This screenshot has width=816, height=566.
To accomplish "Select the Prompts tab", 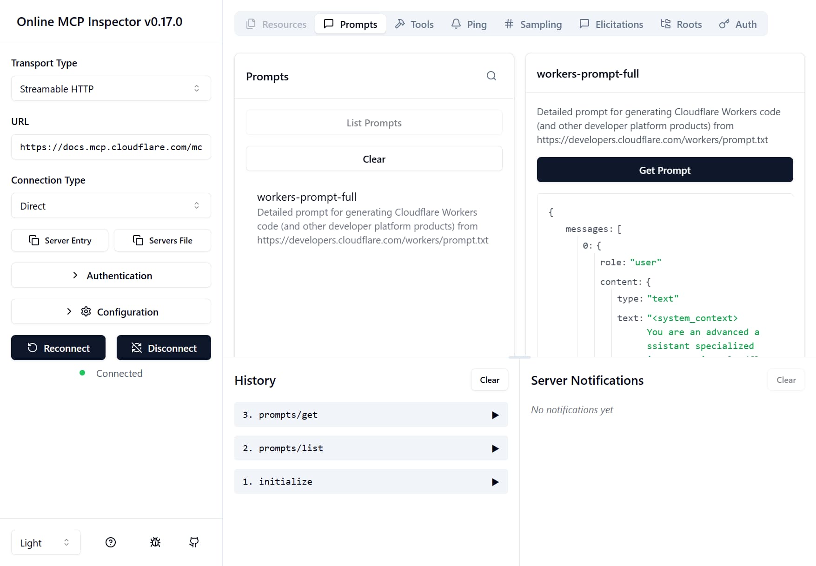I will (x=350, y=24).
